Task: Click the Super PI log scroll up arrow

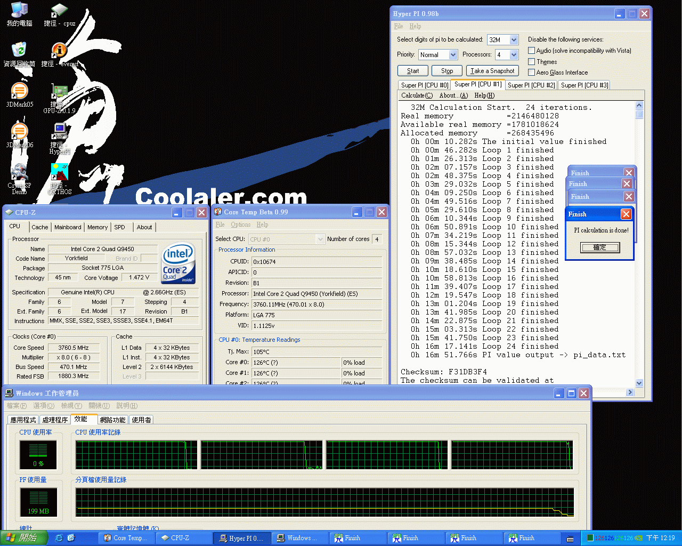Action: tap(639, 106)
